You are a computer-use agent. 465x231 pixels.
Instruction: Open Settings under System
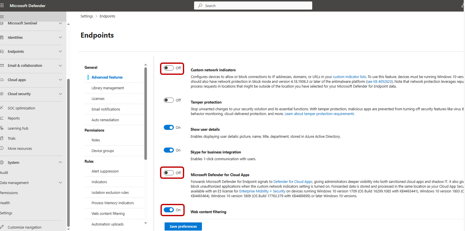[x=6, y=213]
